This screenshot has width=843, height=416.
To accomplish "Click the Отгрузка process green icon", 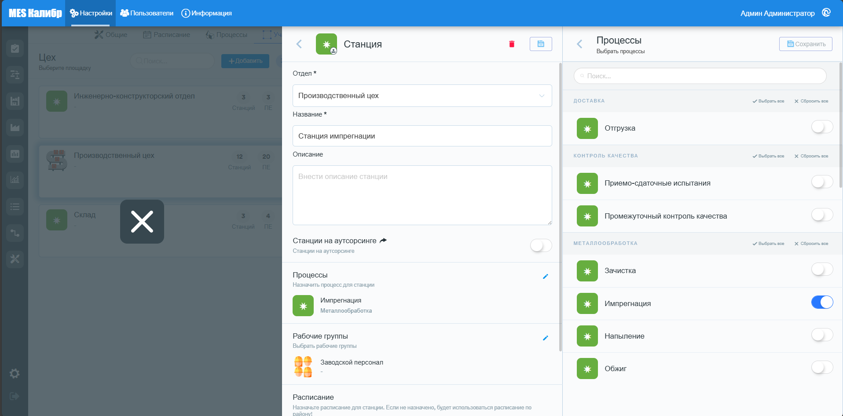I will [x=587, y=128].
